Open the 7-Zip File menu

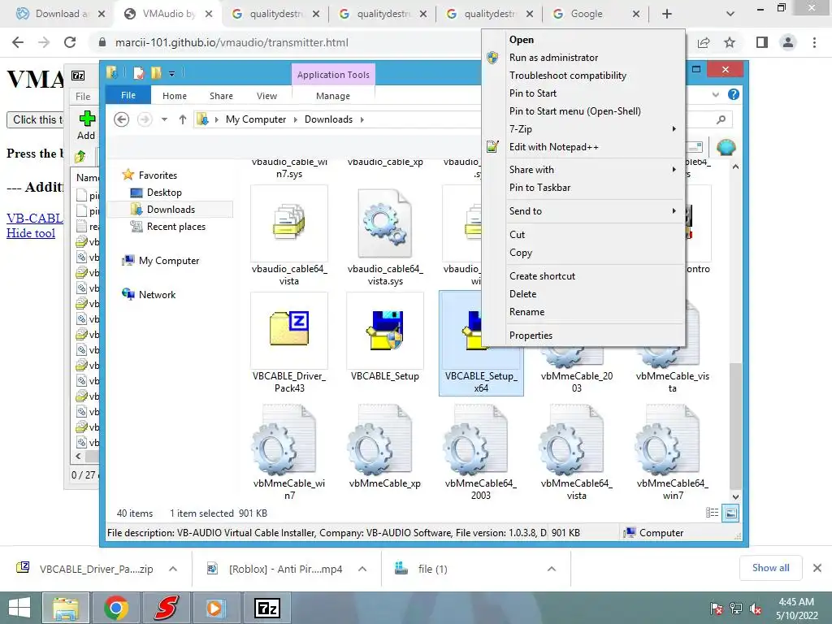point(83,96)
